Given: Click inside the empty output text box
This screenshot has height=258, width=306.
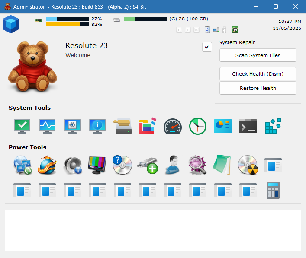Looking at the screenshot, I should click(153, 230).
